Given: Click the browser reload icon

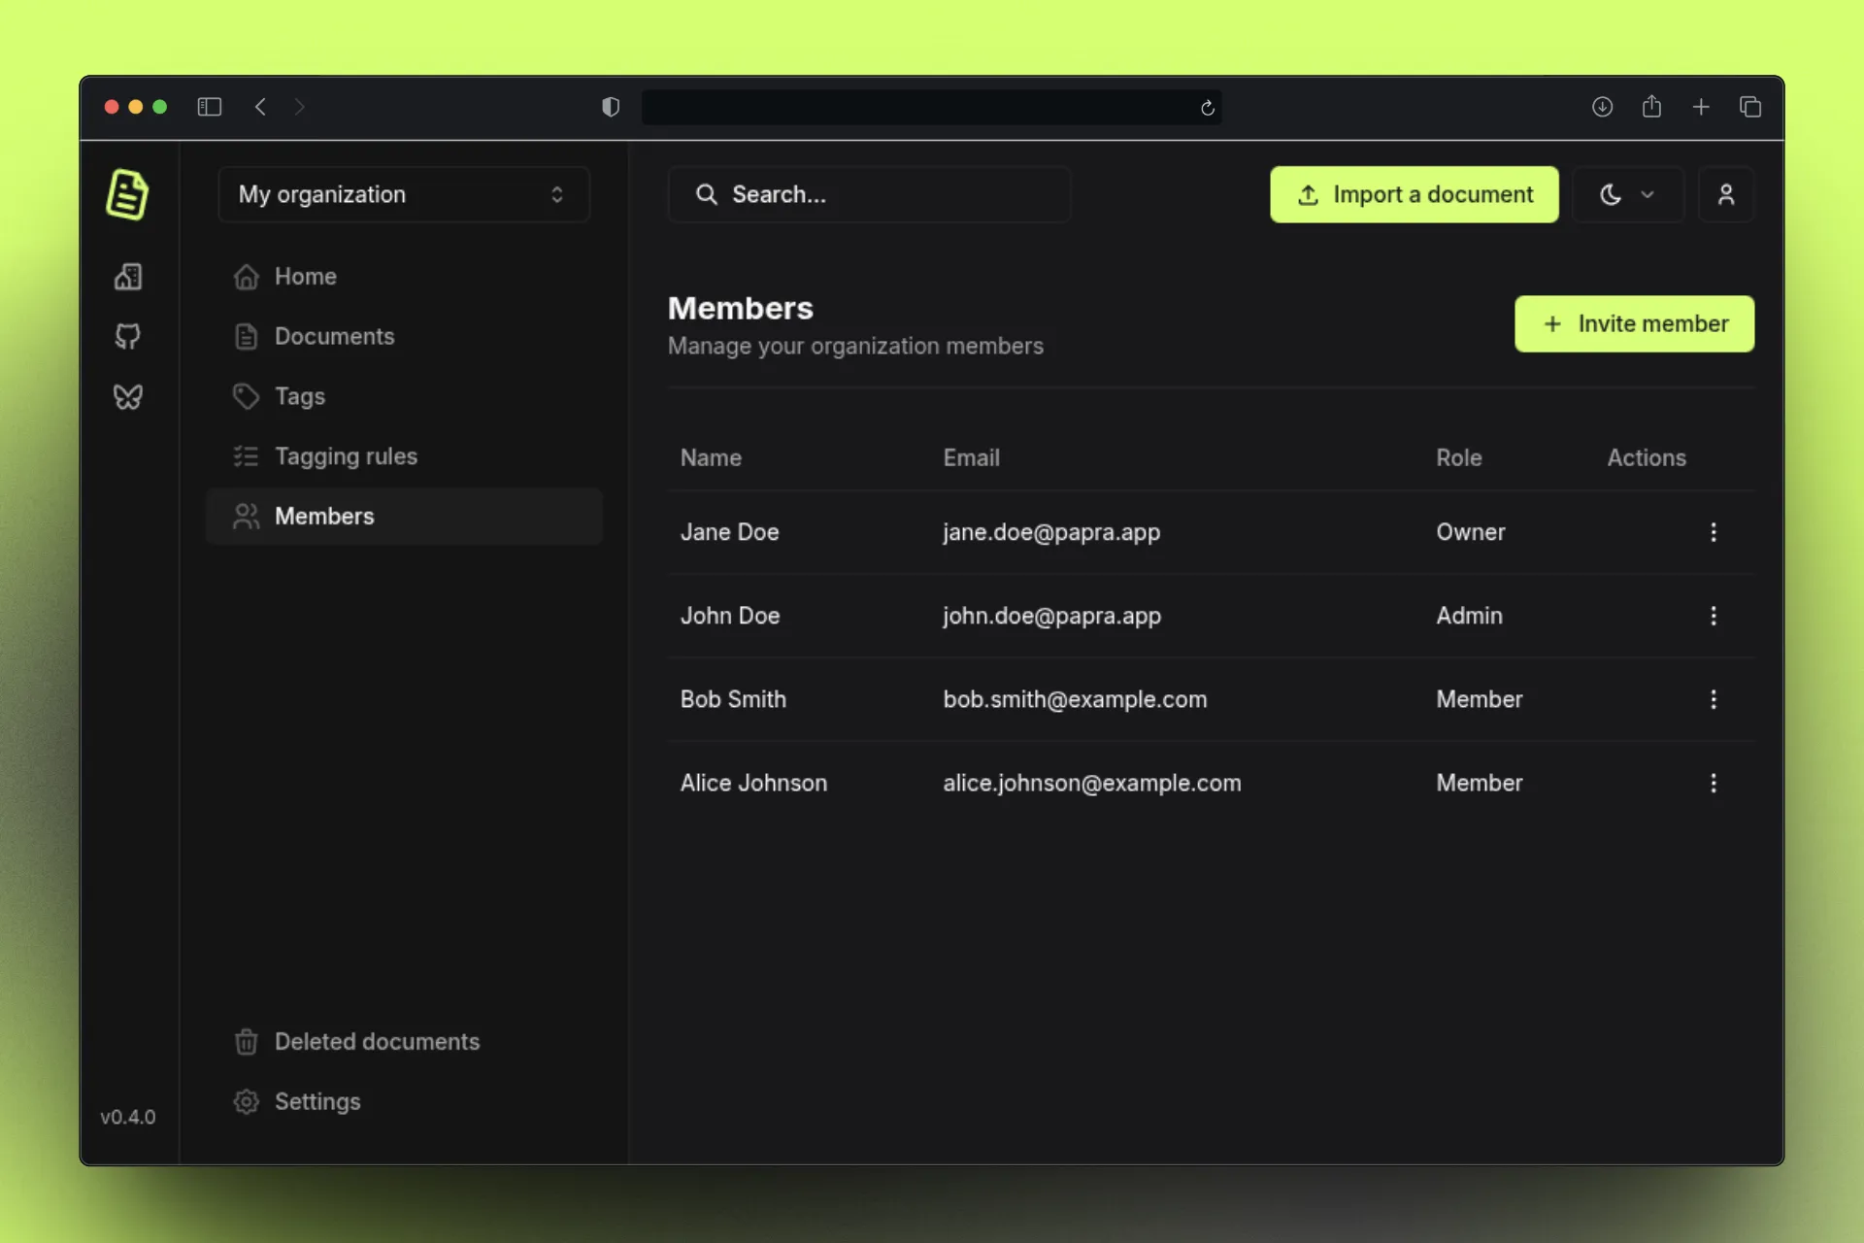Looking at the screenshot, I should click(x=1207, y=108).
